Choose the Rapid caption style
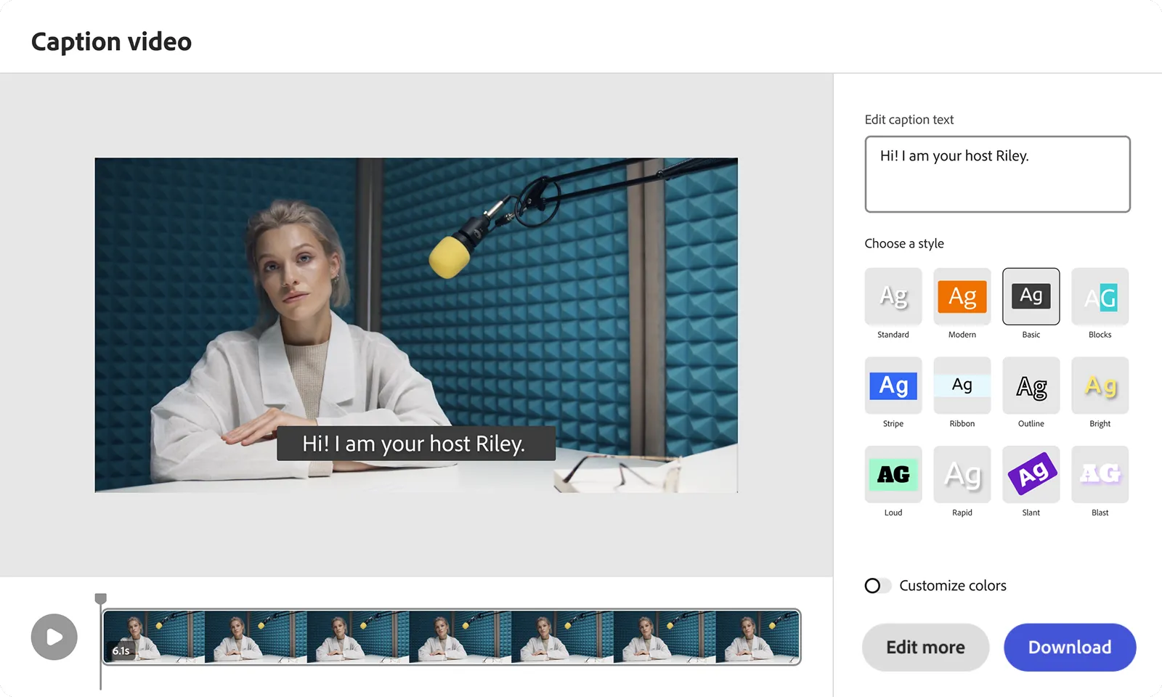The image size is (1162, 697). click(x=962, y=474)
